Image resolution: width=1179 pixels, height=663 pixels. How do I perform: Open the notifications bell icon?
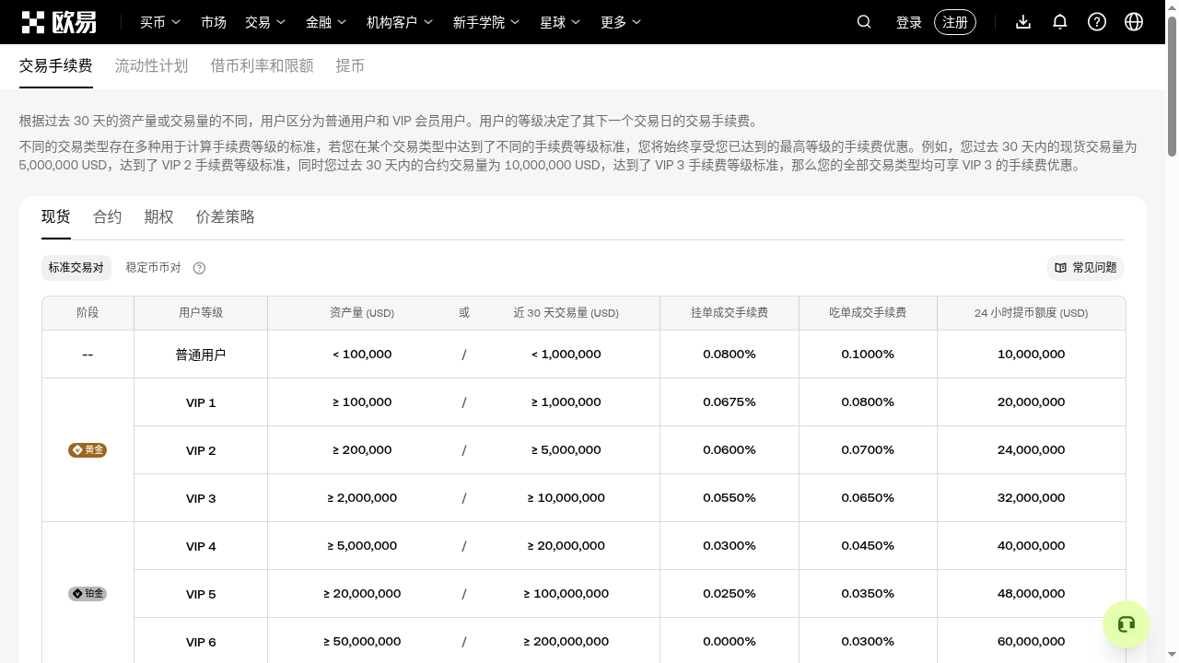pyautogui.click(x=1060, y=22)
